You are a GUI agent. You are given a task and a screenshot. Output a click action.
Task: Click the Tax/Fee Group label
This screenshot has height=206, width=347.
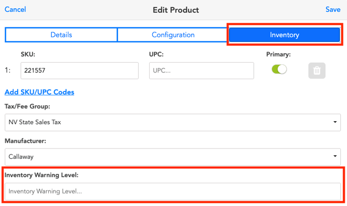tap(27, 107)
